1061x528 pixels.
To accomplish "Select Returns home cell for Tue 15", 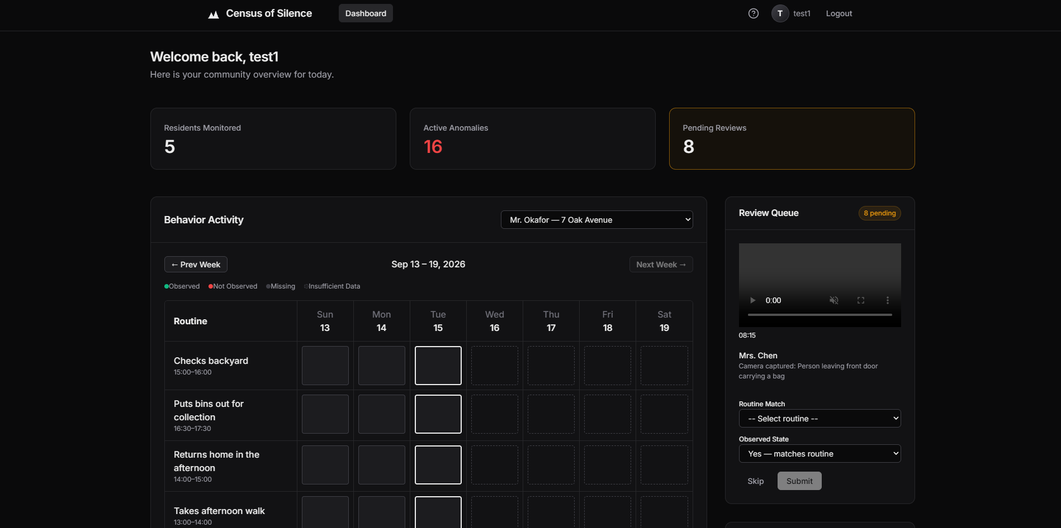I will [x=438, y=465].
